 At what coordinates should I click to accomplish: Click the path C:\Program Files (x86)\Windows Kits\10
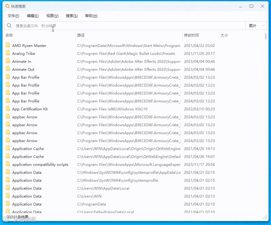click(x=112, y=109)
